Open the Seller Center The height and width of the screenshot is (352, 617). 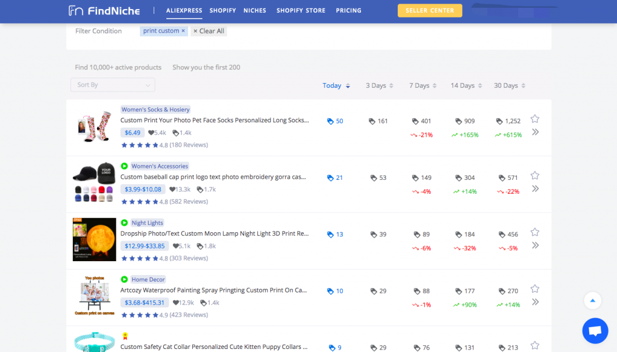[x=430, y=11]
